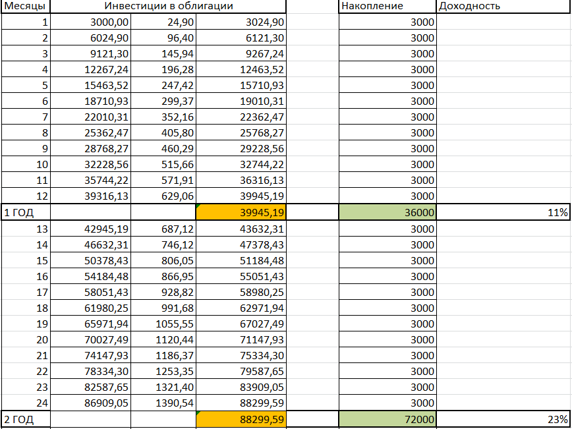This screenshot has width=572, height=429.
Task: Select the 23% yield cell
Action: point(503,419)
